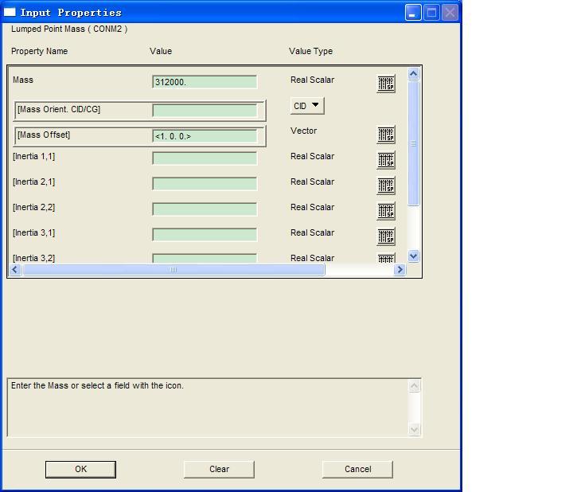Click the property list vertical scrollbar thumb
Viewport: 573px width, 492px height.
[413, 143]
